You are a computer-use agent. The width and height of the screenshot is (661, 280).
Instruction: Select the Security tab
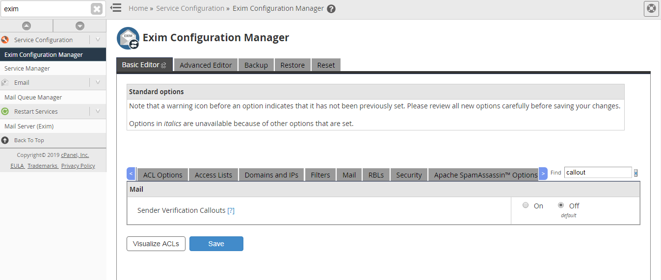click(x=409, y=175)
